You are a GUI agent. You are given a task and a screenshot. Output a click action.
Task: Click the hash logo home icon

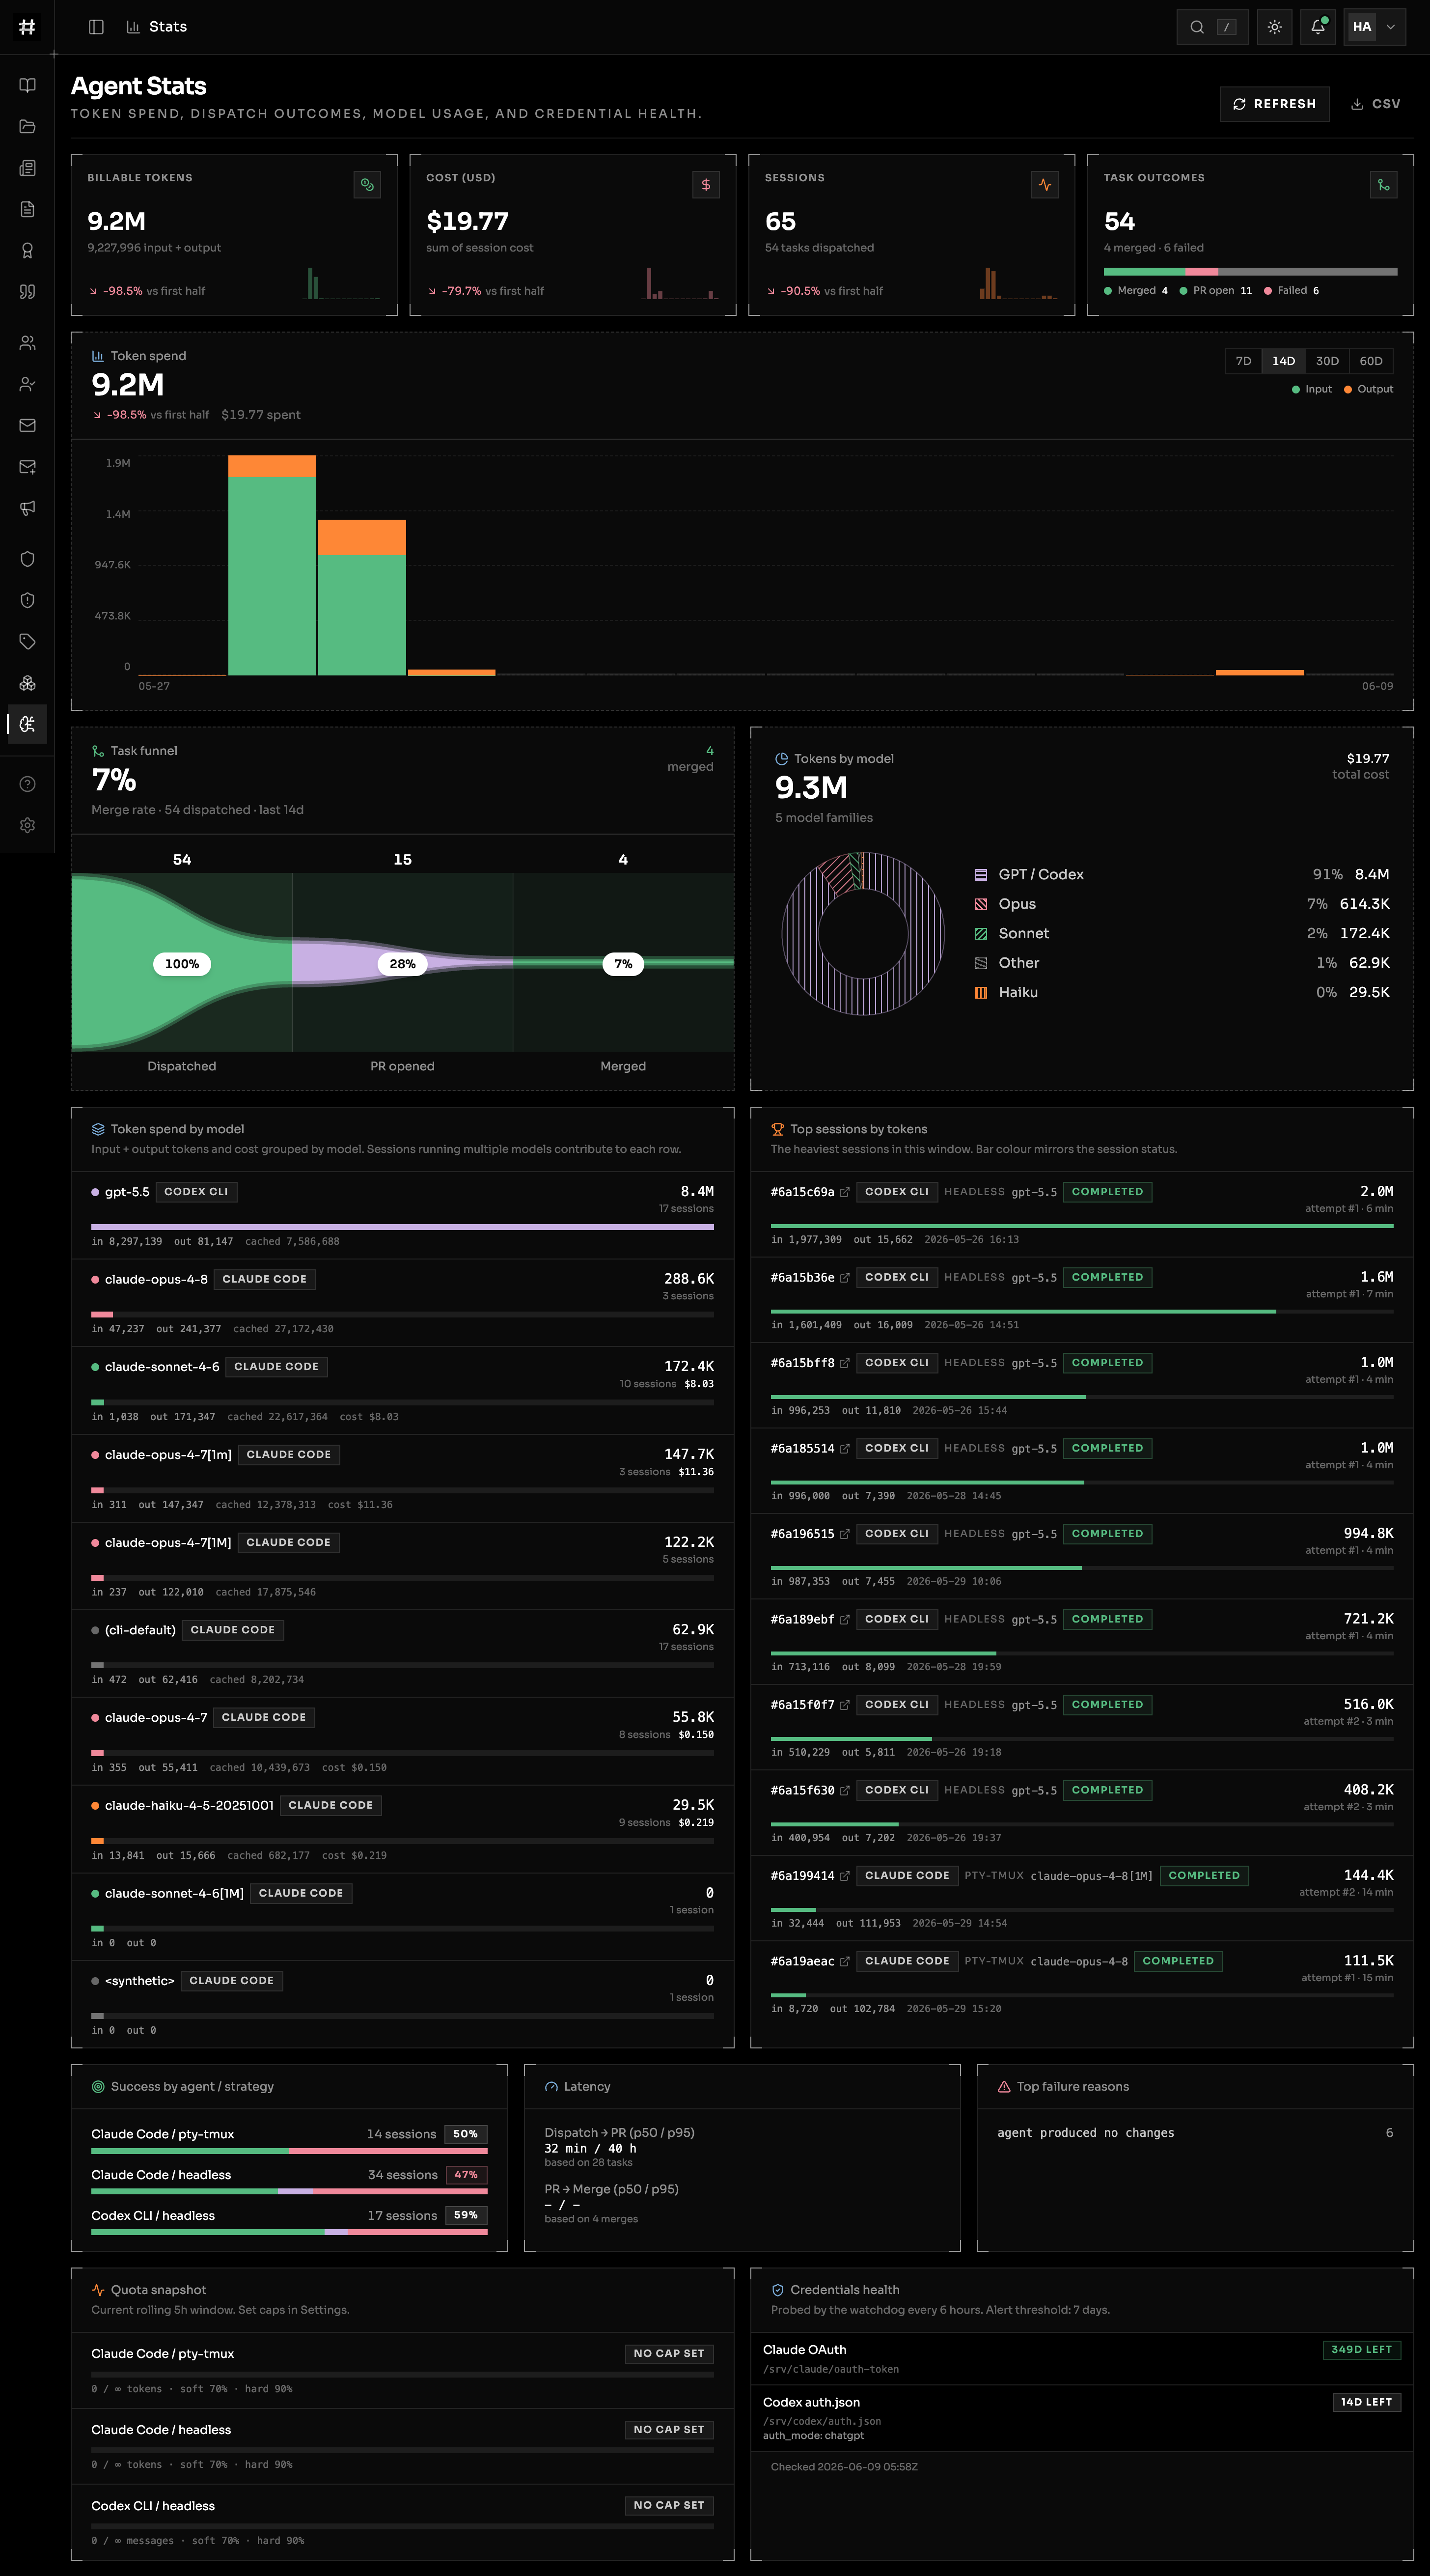(x=27, y=27)
